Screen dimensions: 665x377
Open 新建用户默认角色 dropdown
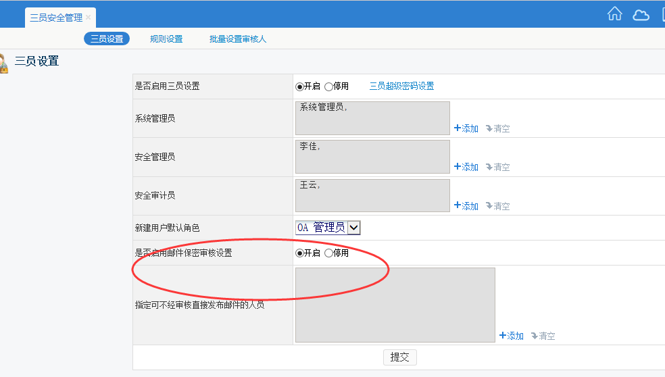pos(354,228)
